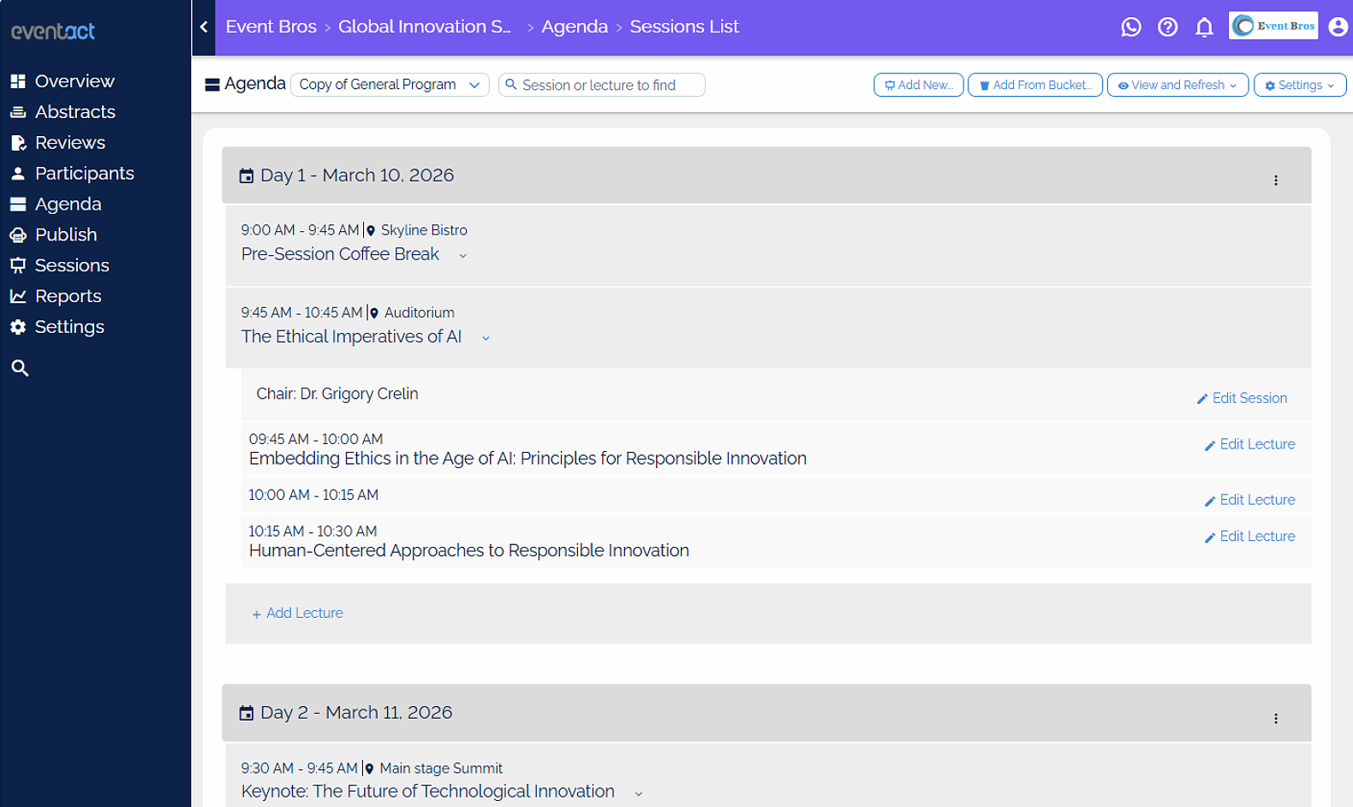This screenshot has width=1353, height=807.
Task: Click Edit Session for Chair Dr. Grigory Crelin
Action: click(x=1242, y=398)
